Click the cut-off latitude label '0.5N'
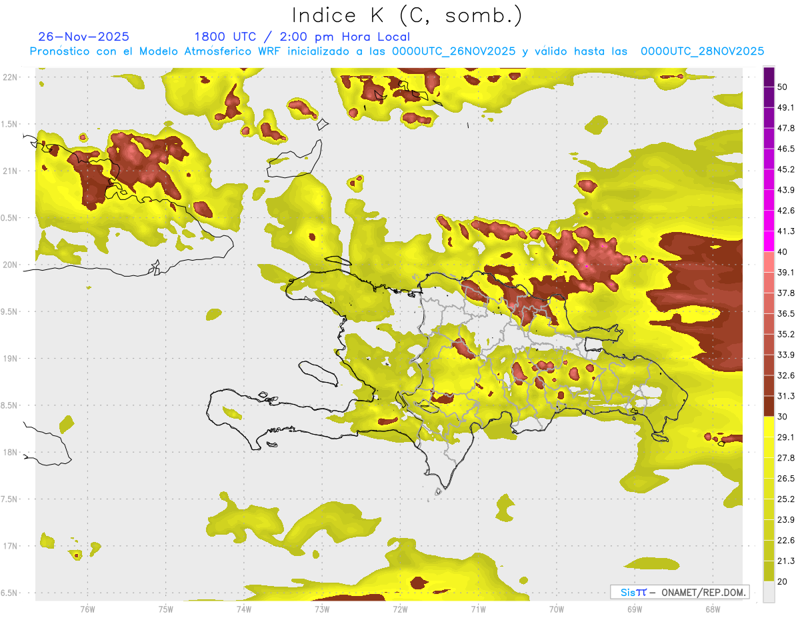This screenshot has width=800, height=618. (9, 218)
